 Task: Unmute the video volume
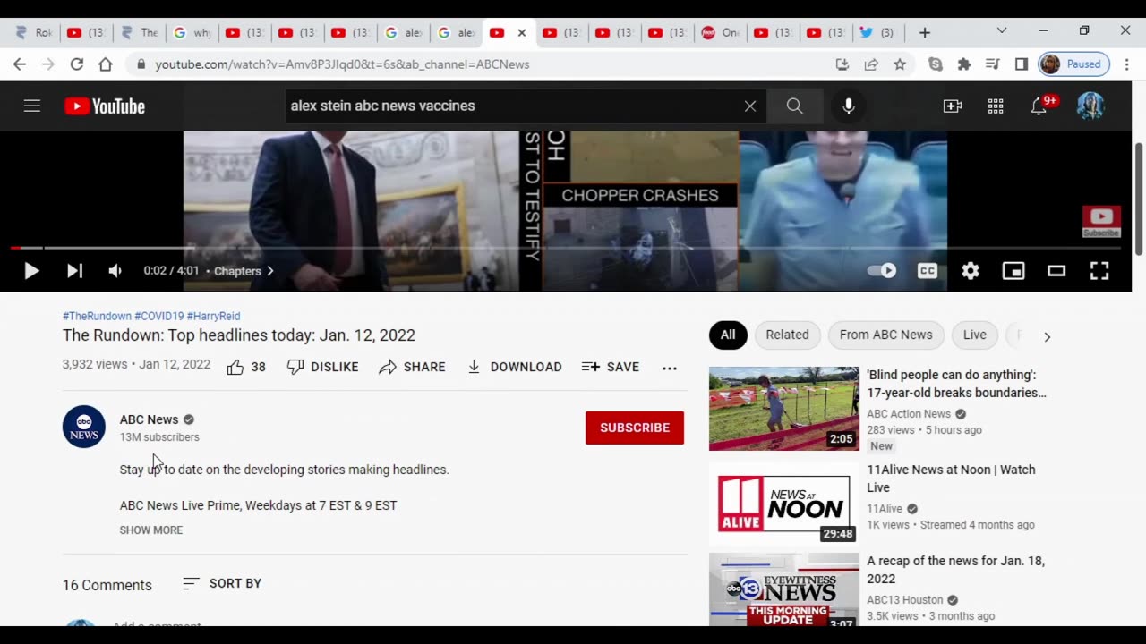coord(115,271)
